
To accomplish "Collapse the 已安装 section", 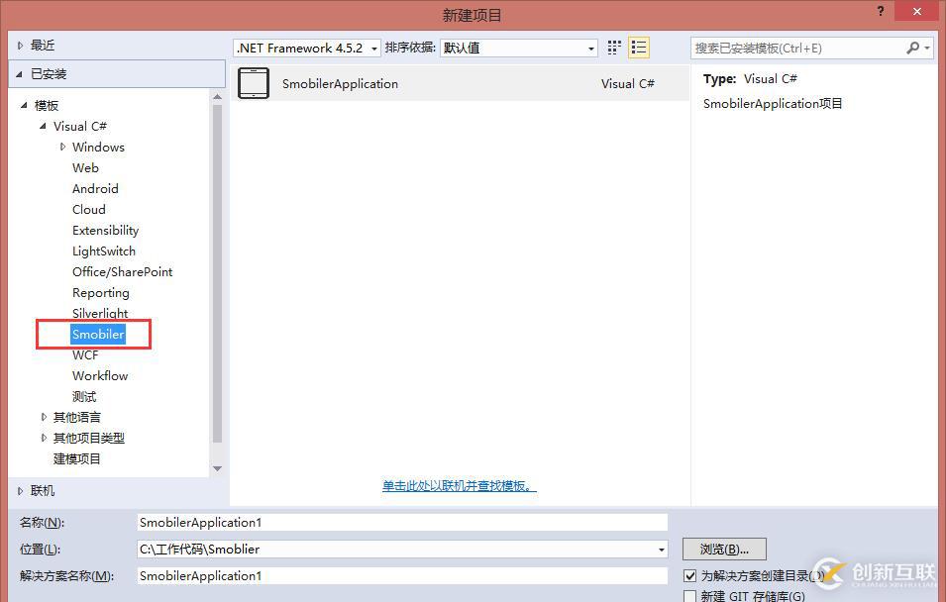I will tap(20, 74).
